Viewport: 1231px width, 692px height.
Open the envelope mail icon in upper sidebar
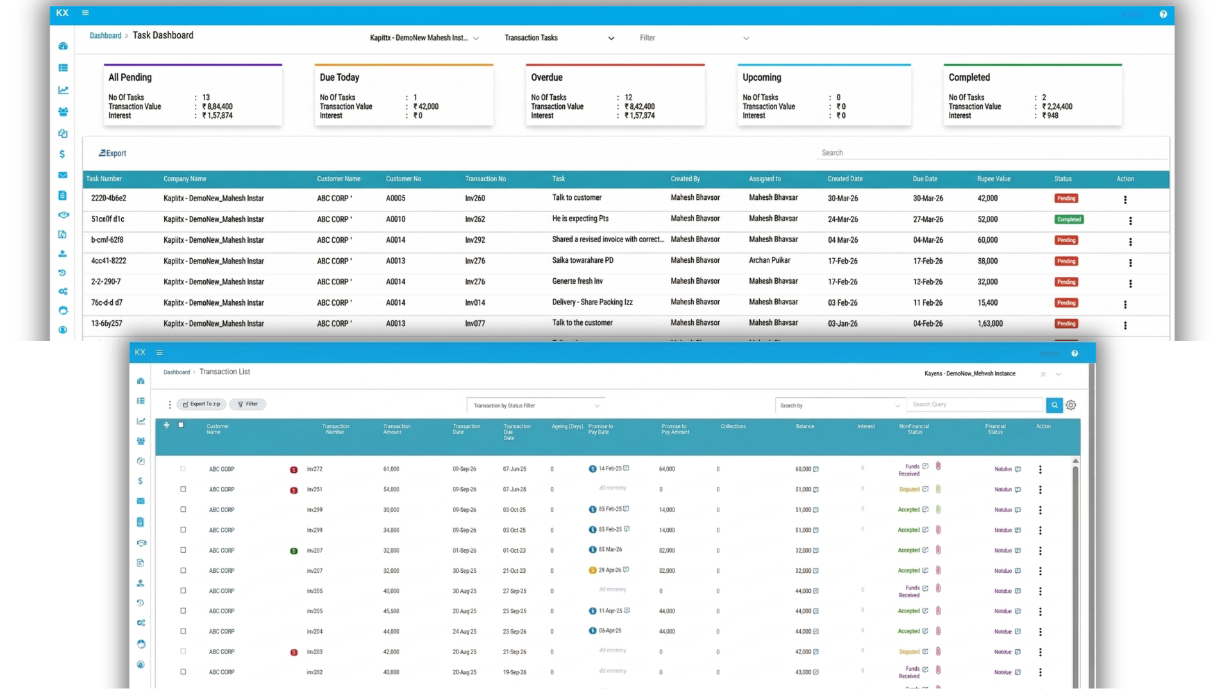[x=63, y=175]
